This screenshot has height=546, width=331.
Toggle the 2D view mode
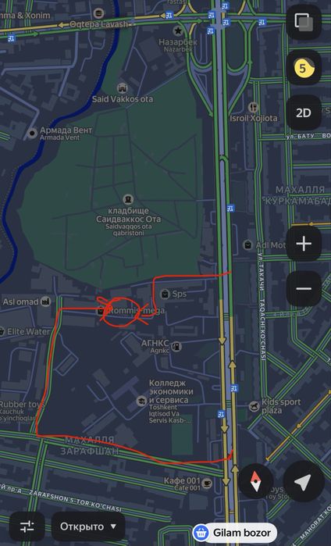coord(304,112)
